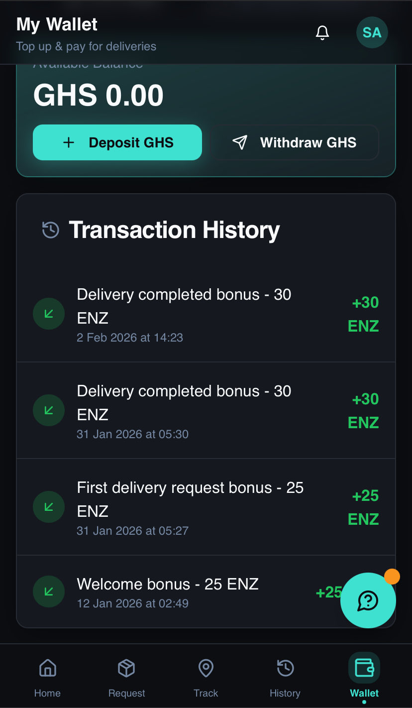Click the My Wallet page title

57,24
